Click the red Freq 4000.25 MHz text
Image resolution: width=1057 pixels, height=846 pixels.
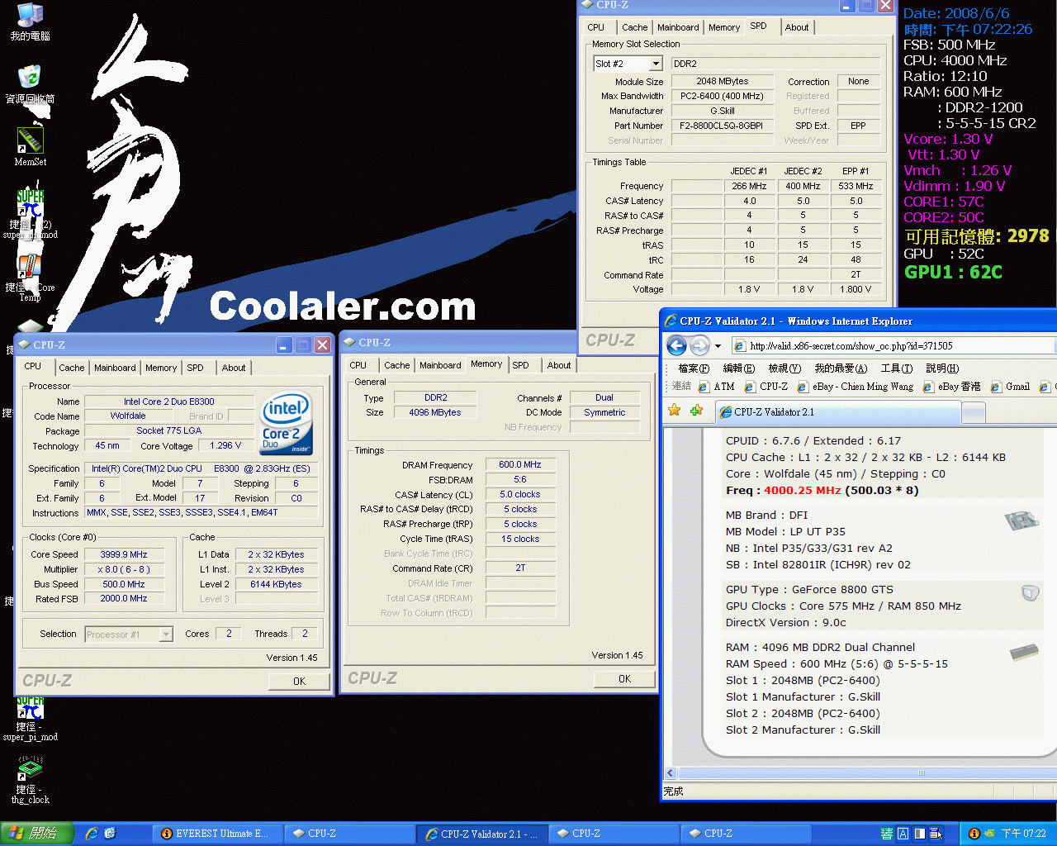coord(802,490)
